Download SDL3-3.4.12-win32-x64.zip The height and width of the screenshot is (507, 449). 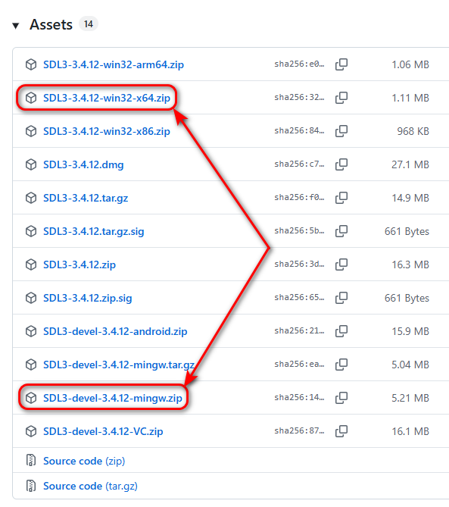pyautogui.click(x=107, y=98)
